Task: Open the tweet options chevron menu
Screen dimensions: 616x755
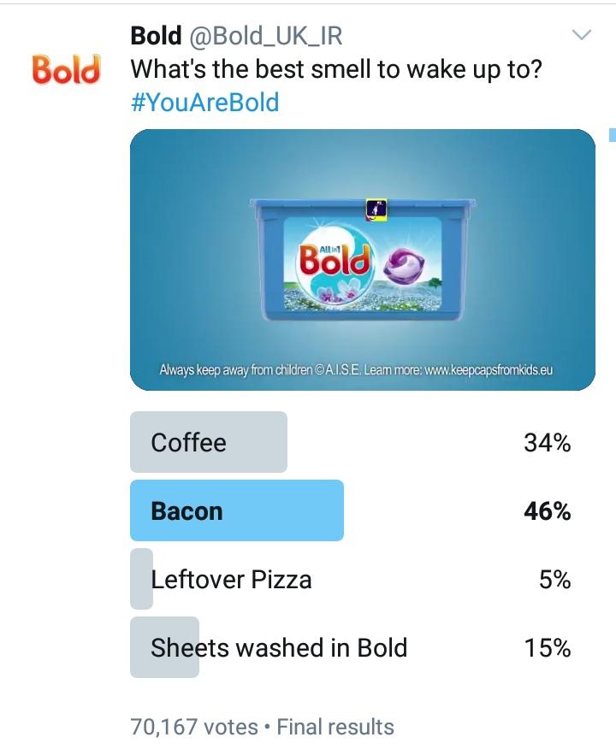Action: click(582, 35)
